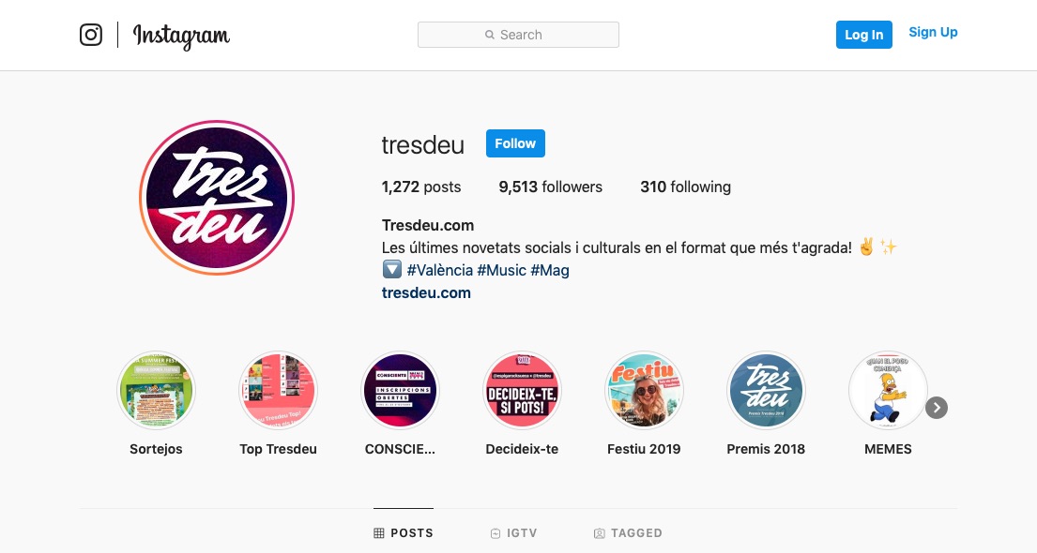
Task: Open the Sign Up link
Action: [x=933, y=33]
